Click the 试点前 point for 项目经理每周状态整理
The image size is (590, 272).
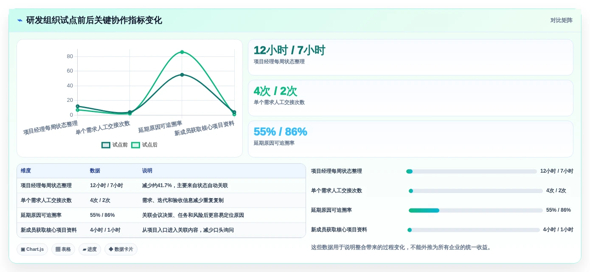(x=78, y=106)
